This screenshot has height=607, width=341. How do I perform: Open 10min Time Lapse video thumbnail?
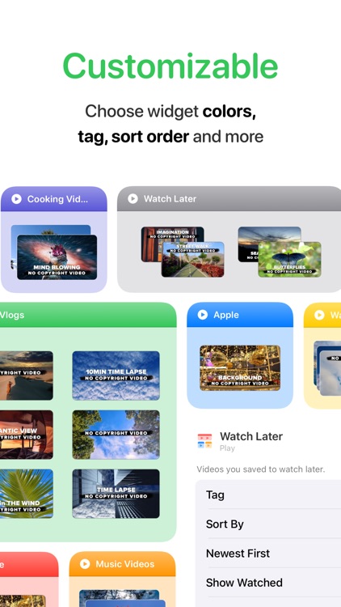(116, 376)
